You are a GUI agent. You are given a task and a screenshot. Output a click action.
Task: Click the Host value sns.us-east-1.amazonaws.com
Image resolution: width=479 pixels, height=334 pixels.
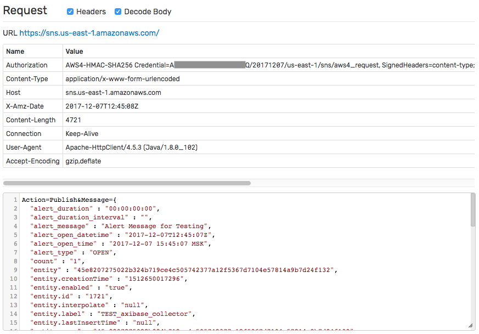(x=113, y=93)
